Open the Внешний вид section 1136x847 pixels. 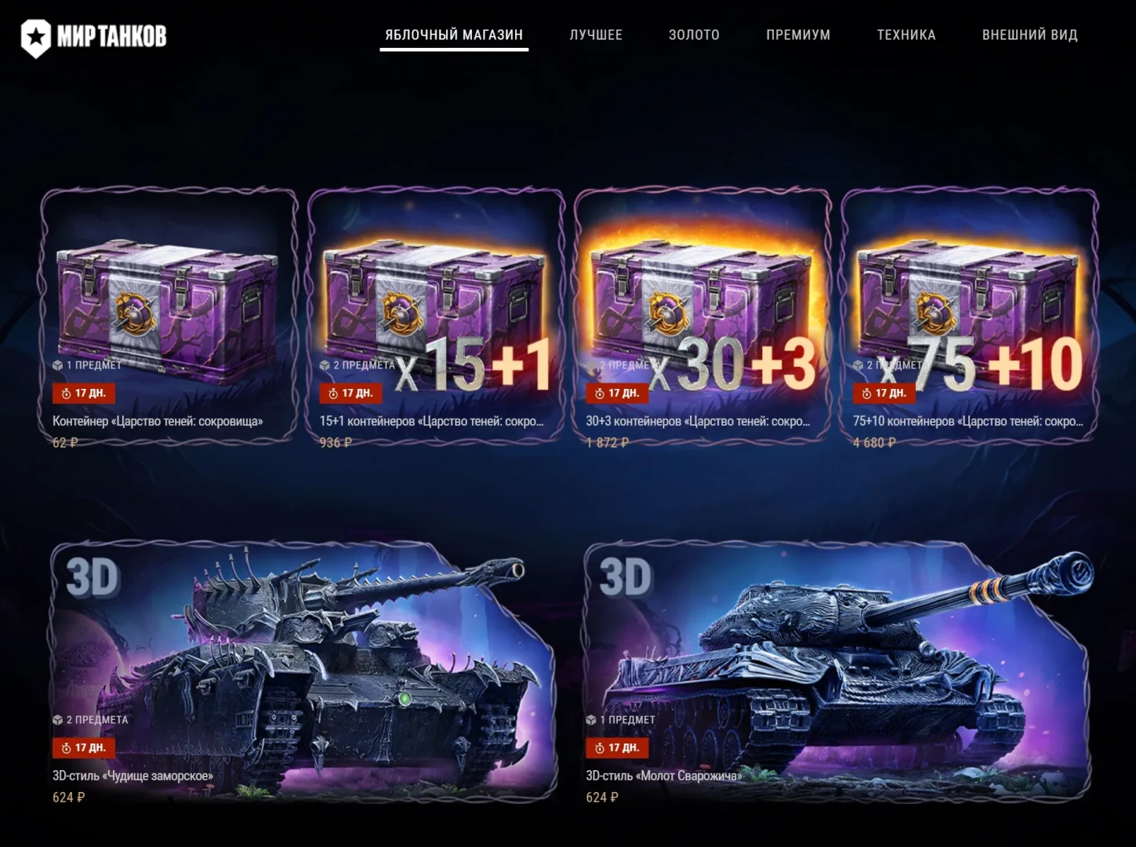1030,35
